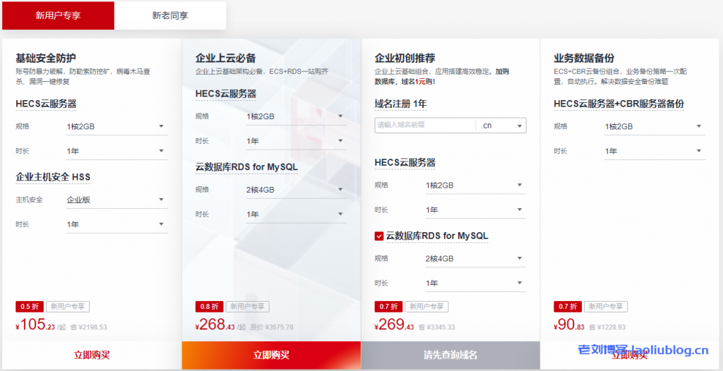Uncheck 云数据库RDS for MySQL checkbox
Screen dimensions: 723x371
(x=379, y=236)
